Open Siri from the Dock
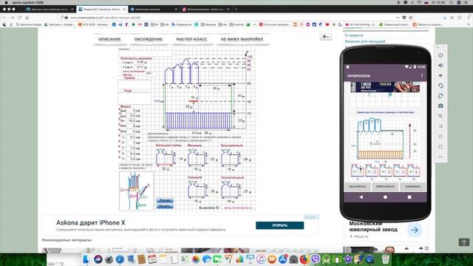This screenshot has height=266, width=473. [x=98, y=259]
